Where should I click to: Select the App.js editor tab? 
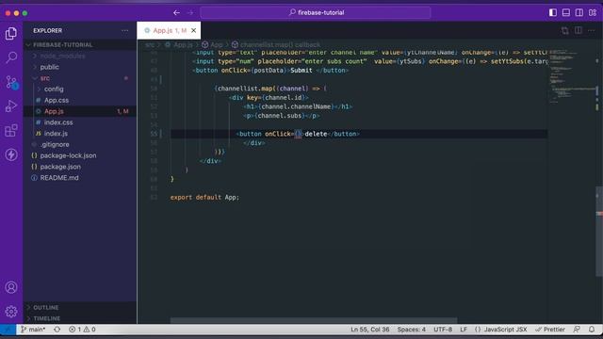point(169,30)
